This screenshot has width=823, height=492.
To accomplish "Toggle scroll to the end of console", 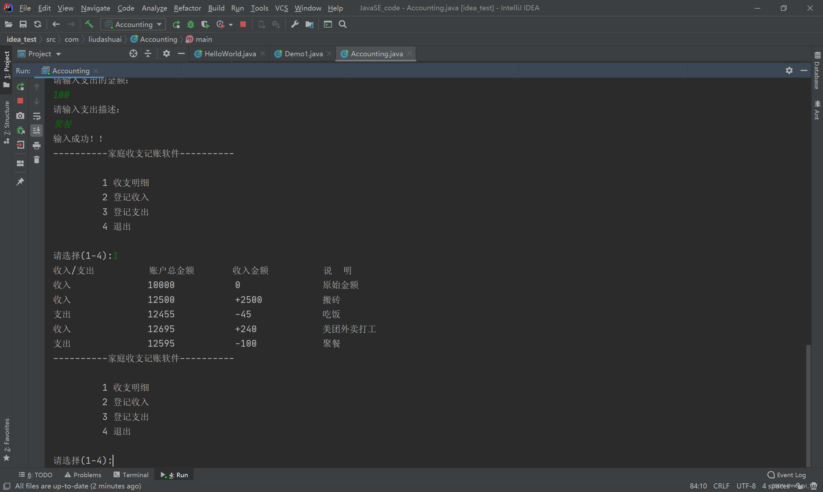I will [37, 130].
